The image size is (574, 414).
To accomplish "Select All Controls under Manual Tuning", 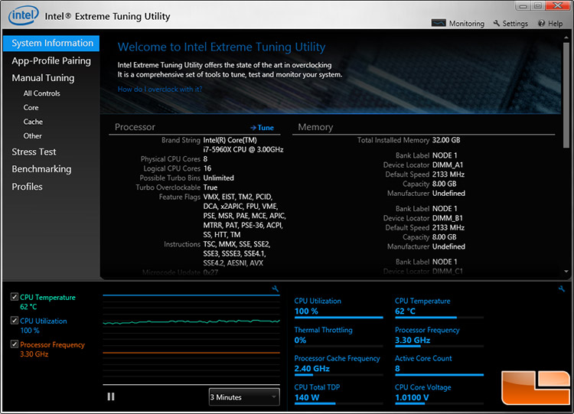I will click(x=42, y=93).
